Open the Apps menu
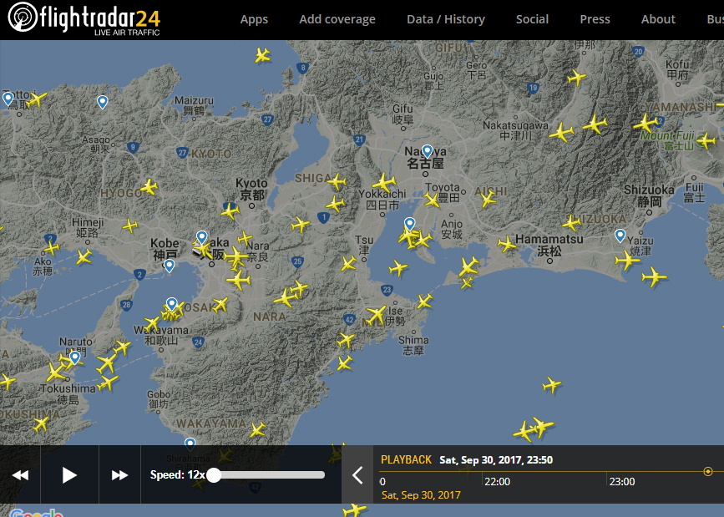This screenshot has height=517, width=724. (x=254, y=19)
